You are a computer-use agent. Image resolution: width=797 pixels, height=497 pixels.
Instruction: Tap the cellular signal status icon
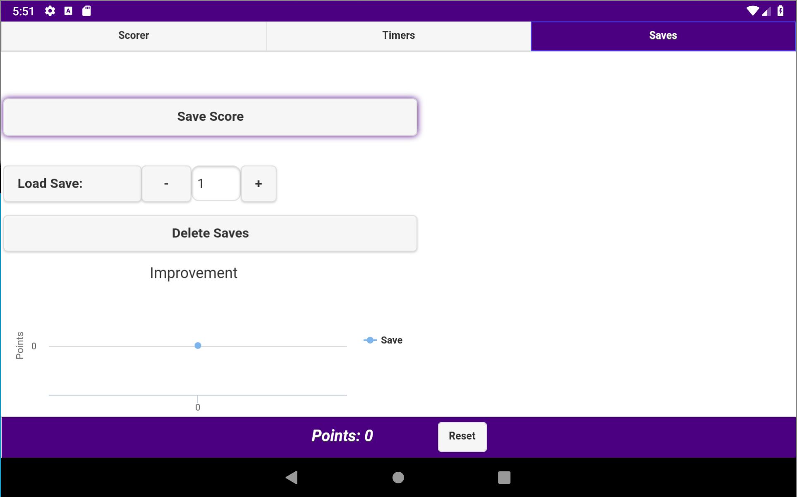766,11
